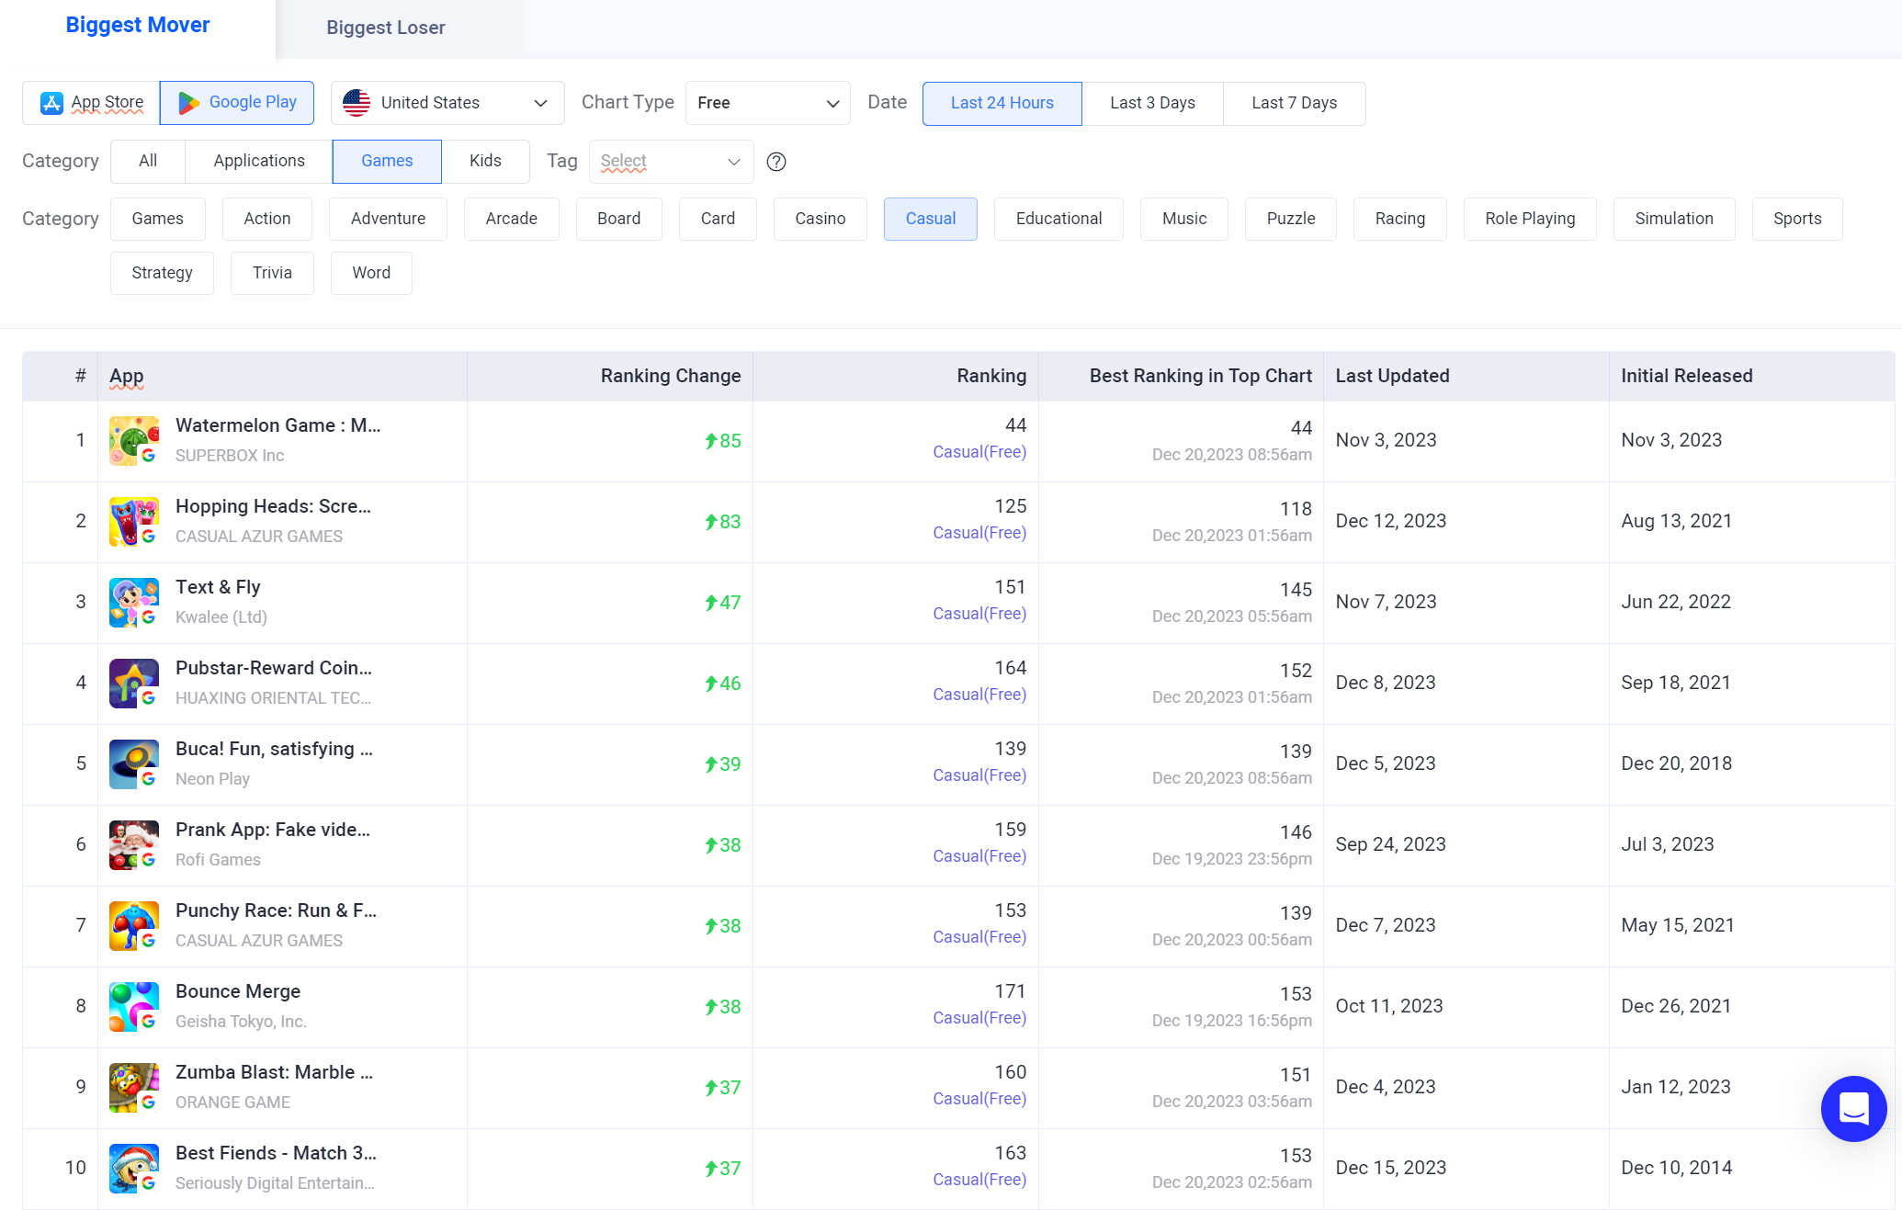Screen dimensions: 1902x1210
Task: Click the App Store logo icon
Action: click(x=51, y=103)
